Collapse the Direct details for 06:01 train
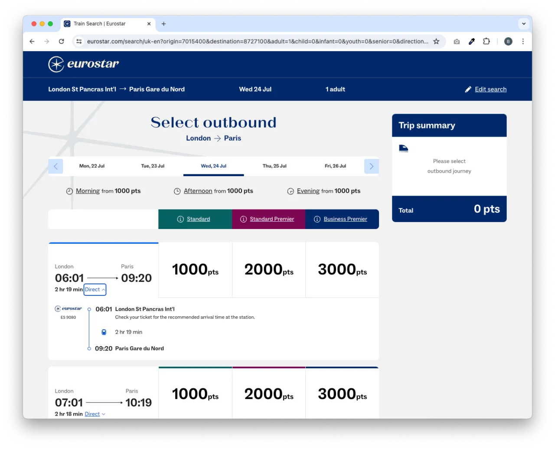Image resolution: width=555 pixels, height=449 pixels. tap(95, 289)
